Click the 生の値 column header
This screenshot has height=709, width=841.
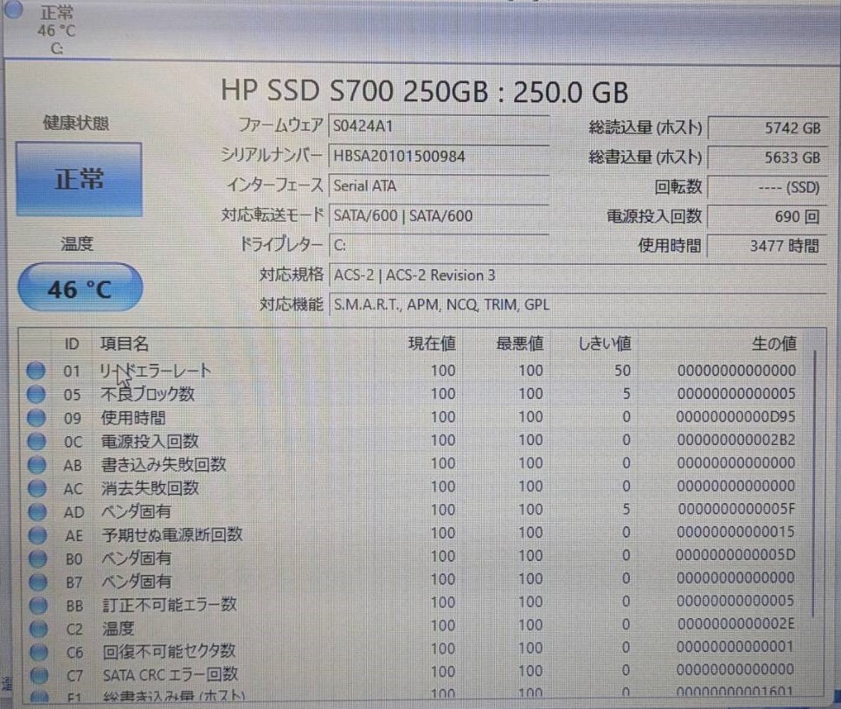774,344
